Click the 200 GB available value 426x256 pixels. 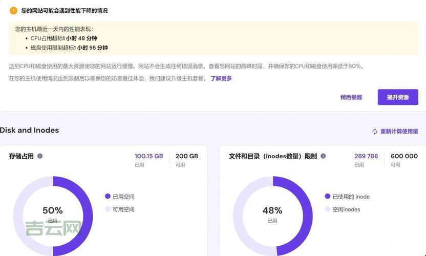pos(187,156)
